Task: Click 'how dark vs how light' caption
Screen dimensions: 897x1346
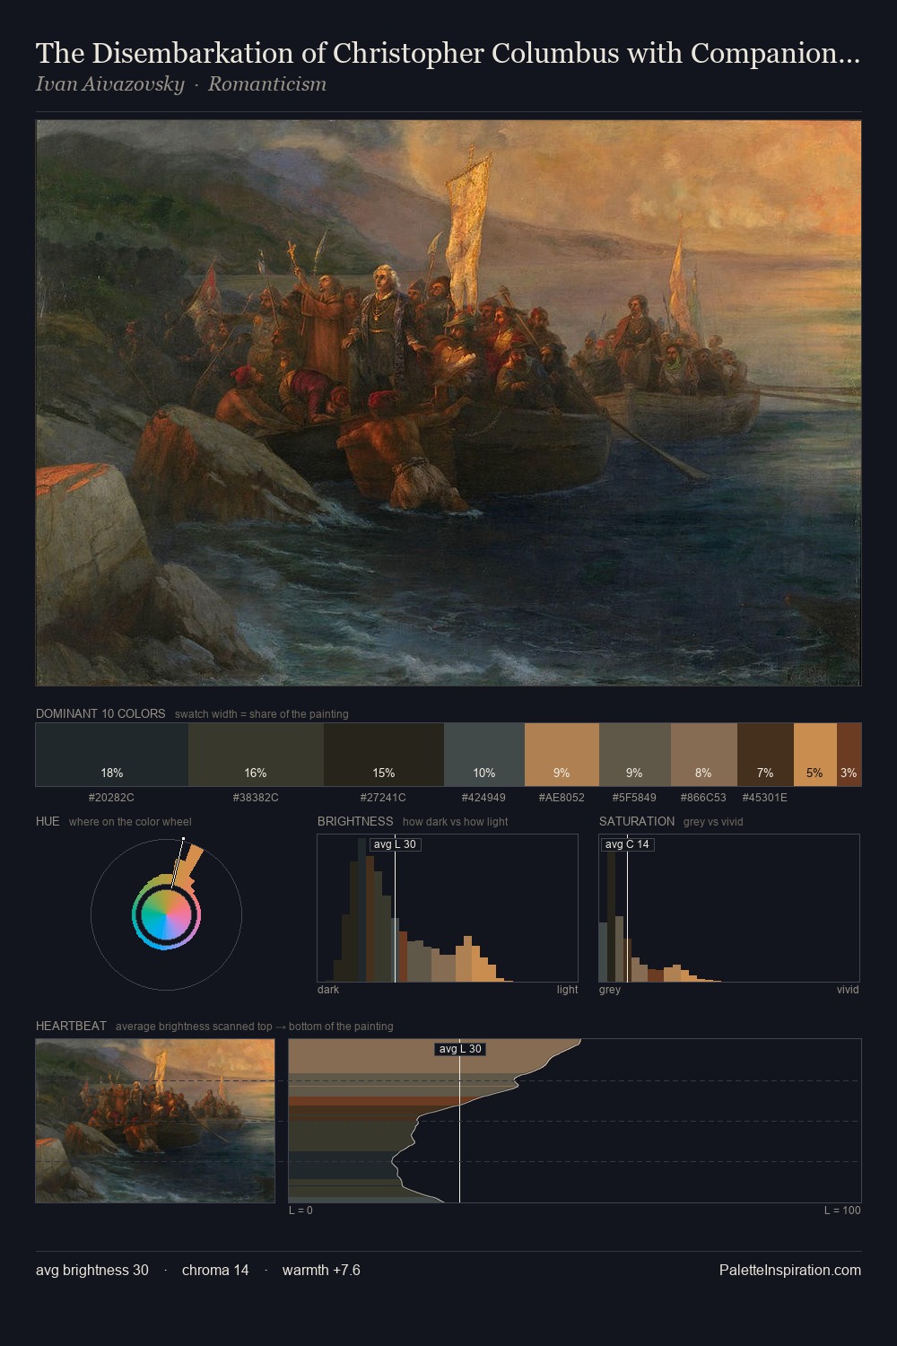Action: tap(456, 822)
